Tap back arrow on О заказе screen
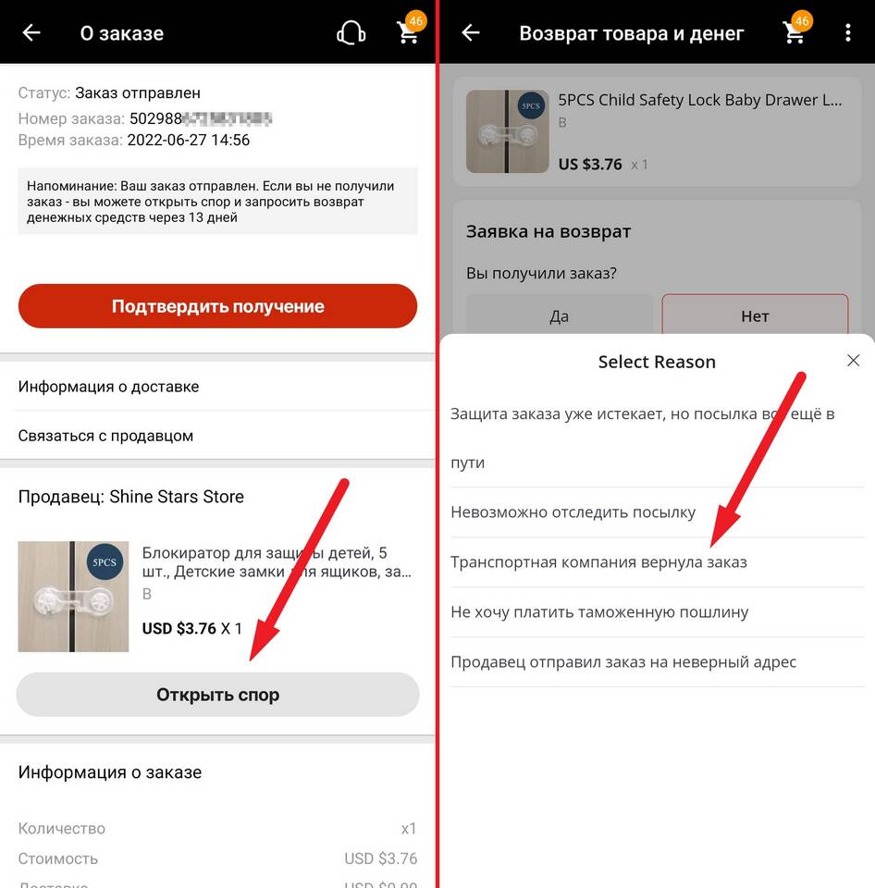Screen dimensions: 875x888 (31, 33)
